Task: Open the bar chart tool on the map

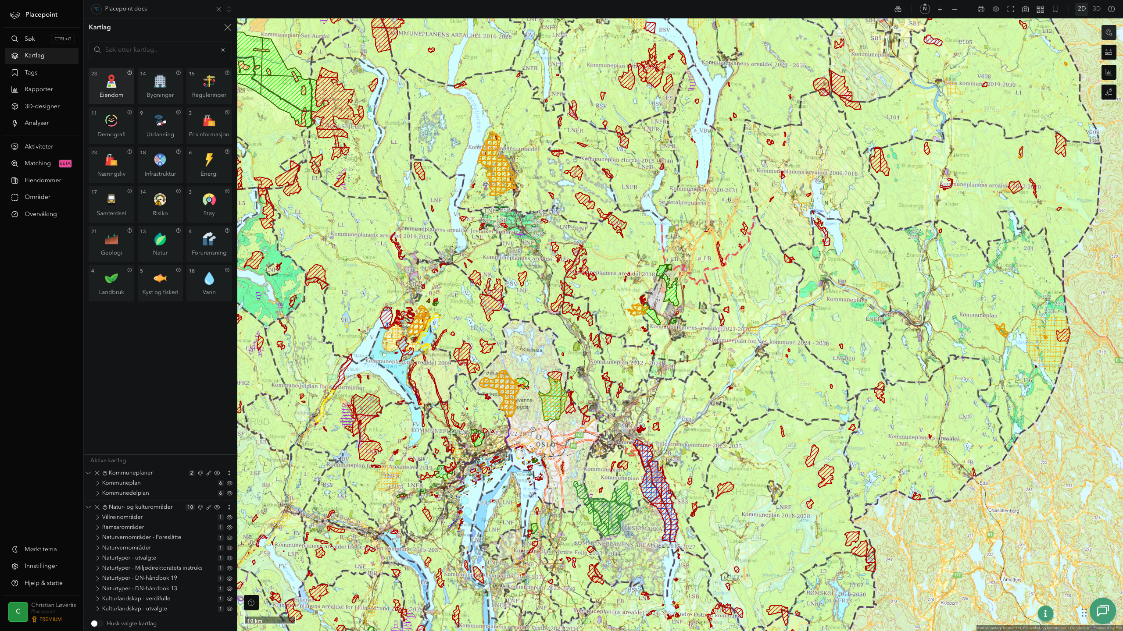Action: tap(1109, 72)
